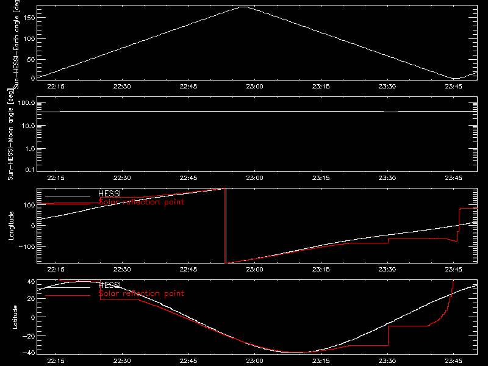Select the HESSI legend text in Latitude plot
Screen dimensions: 488x366
pos(109,285)
